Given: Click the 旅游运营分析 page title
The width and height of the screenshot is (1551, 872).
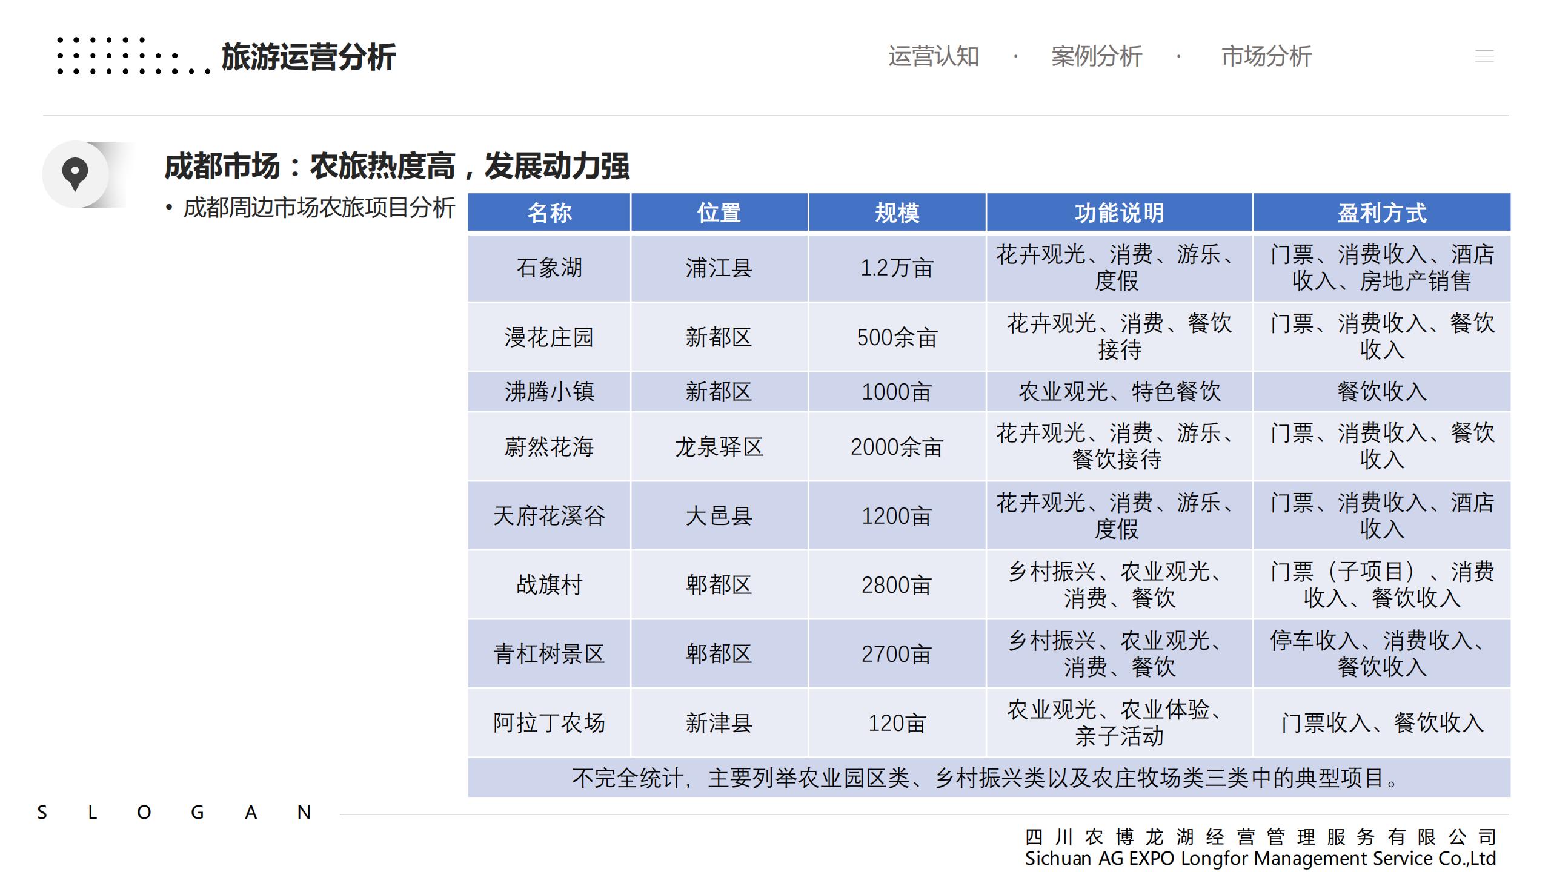Looking at the screenshot, I should pyautogui.click(x=308, y=58).
